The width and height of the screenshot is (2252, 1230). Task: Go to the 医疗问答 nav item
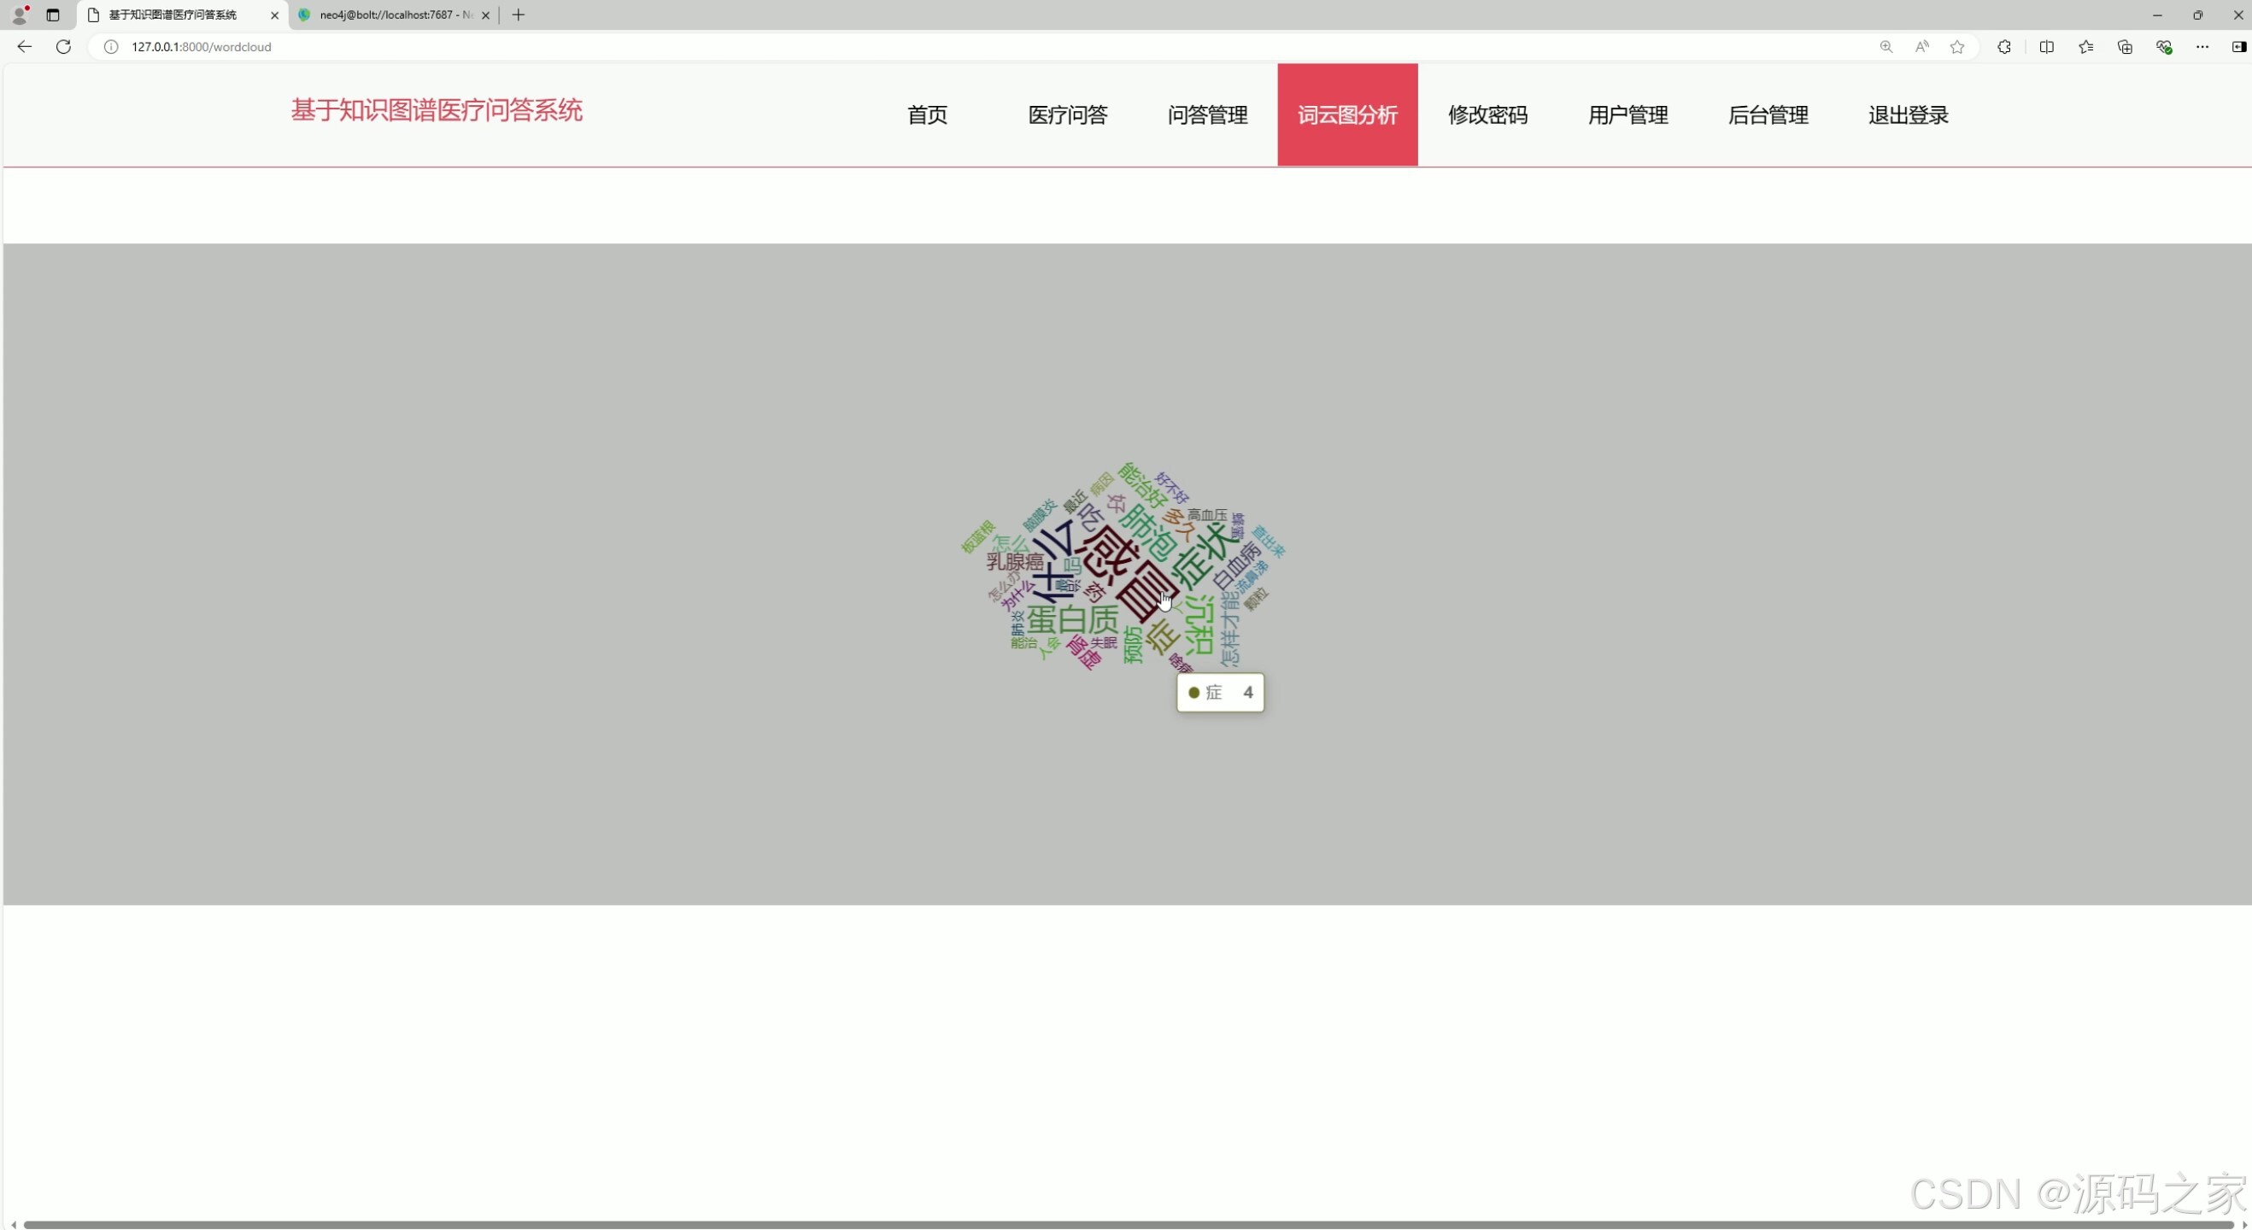coord(1067,114)
